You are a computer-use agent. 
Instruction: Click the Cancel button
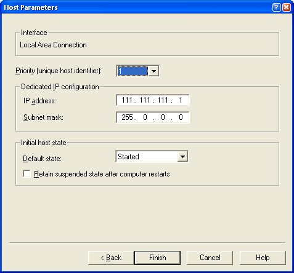pos(210,258)
